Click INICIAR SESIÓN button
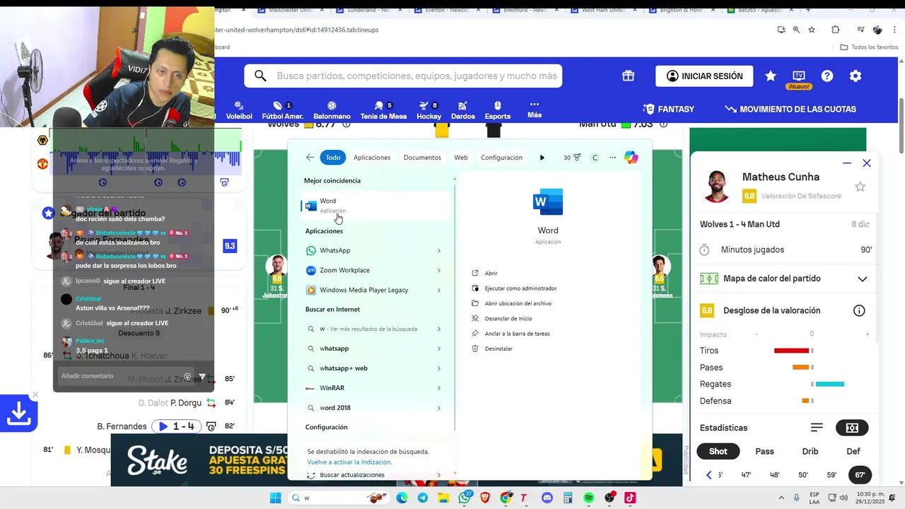The height and width of the screenshot is (509, 905). [x=704, y=76]
